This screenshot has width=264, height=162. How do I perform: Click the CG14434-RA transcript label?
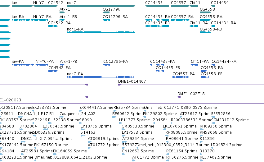click(x=224, y=23)
